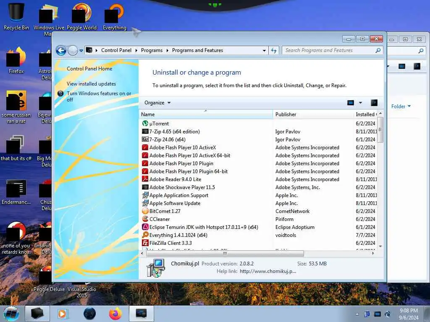Click the Adobe Reader 9.4.0 Lite icon
Image resolution: width=430 pixels, height=322 pixels.
coord(145,179)
